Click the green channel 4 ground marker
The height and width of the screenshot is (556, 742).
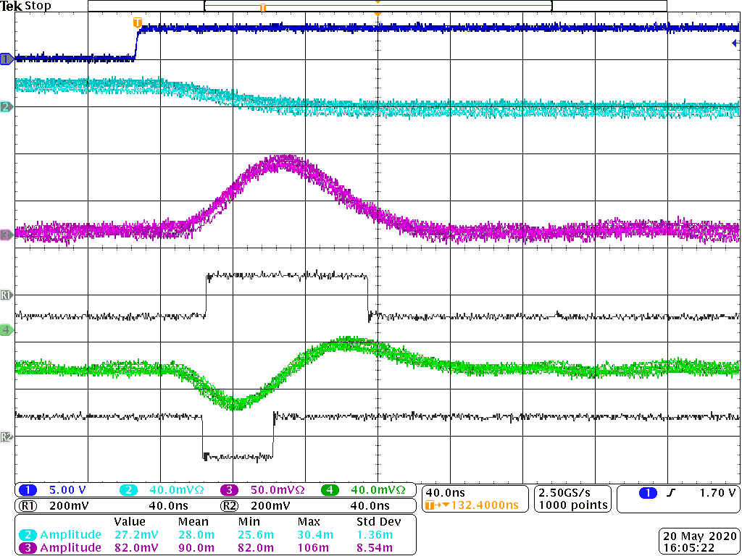click(7, 329)
